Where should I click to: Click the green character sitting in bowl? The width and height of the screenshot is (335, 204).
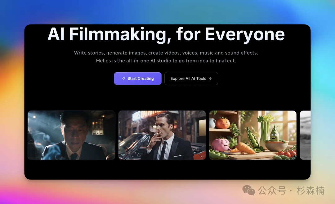pos(274,135)
